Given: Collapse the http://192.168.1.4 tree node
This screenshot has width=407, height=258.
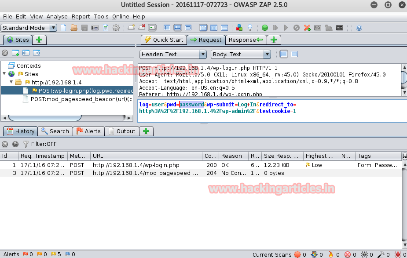Looking at the screenshot, I should (x=11, y=82).
